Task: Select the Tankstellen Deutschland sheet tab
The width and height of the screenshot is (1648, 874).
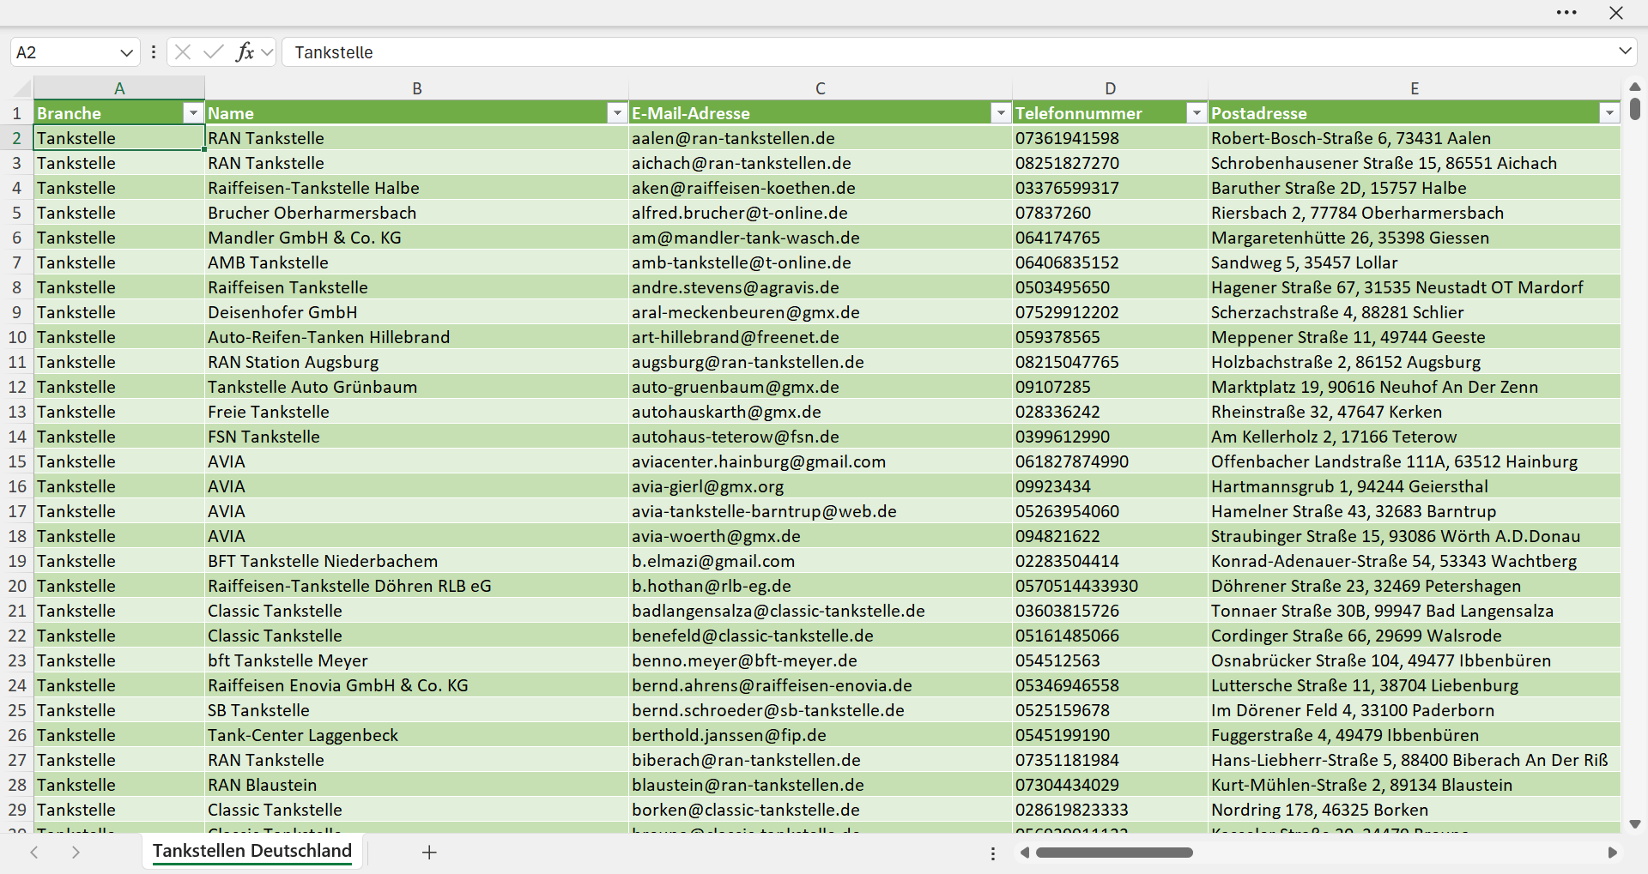Action: pos(252,851)
